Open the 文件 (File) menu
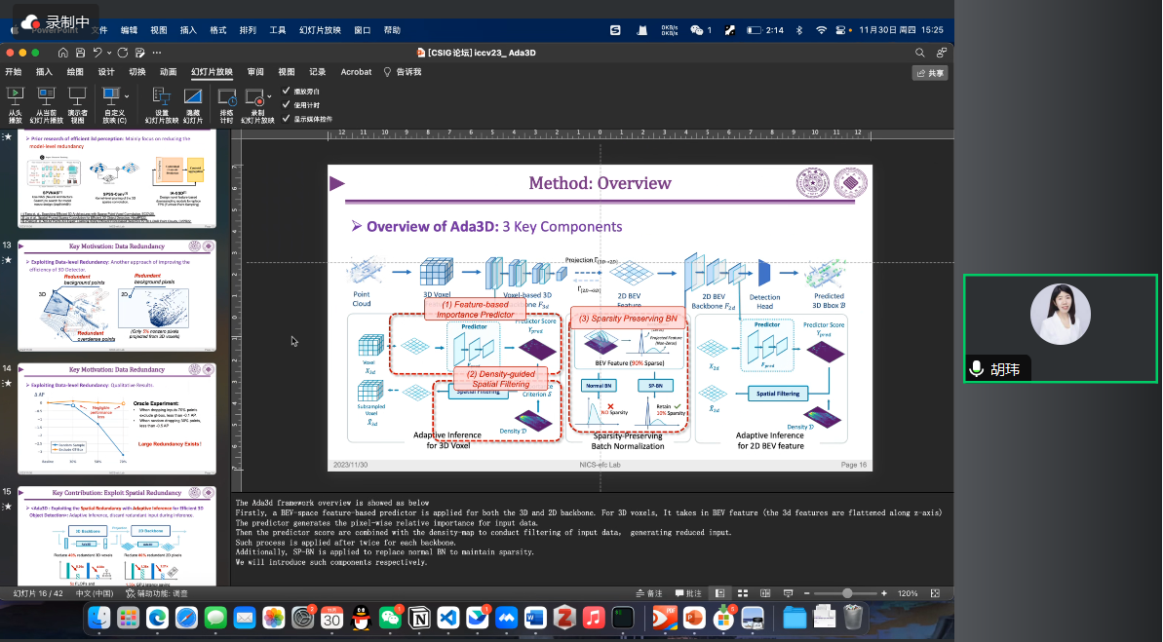 click(99, 30)
